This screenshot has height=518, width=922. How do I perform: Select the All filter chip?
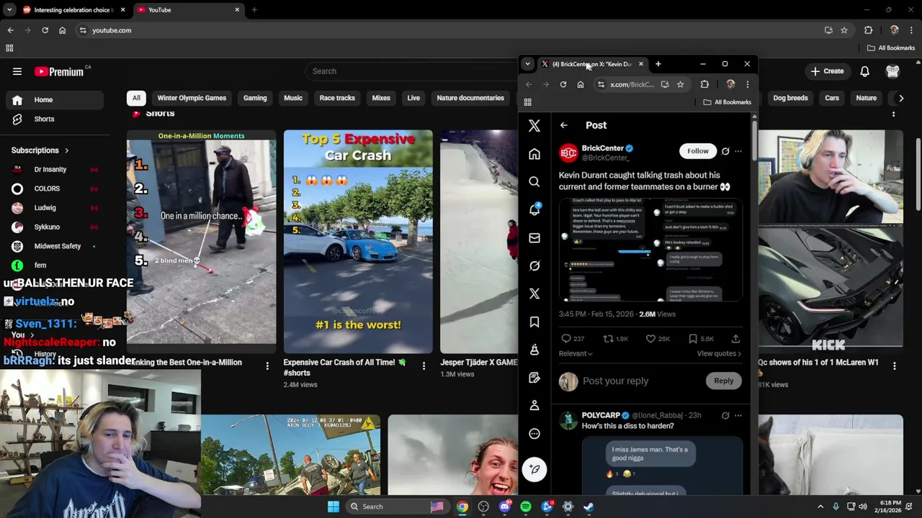click(x=136, y=98)
